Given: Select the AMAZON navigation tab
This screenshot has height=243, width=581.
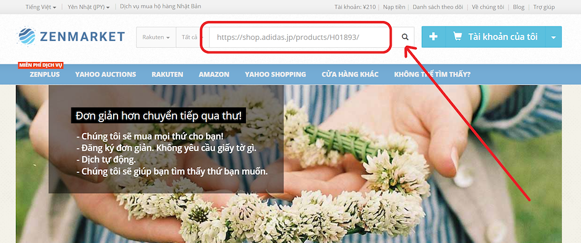Looking at the screenshot, I should pyautogui.click(x=214, y=74).
